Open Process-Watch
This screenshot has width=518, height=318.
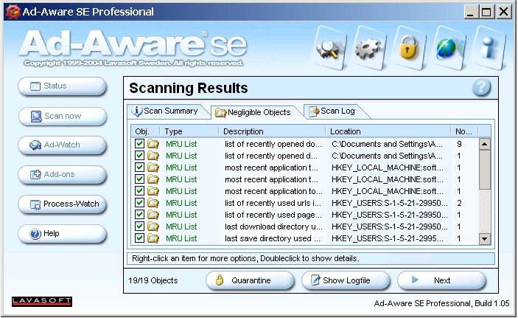click(62, 204)
